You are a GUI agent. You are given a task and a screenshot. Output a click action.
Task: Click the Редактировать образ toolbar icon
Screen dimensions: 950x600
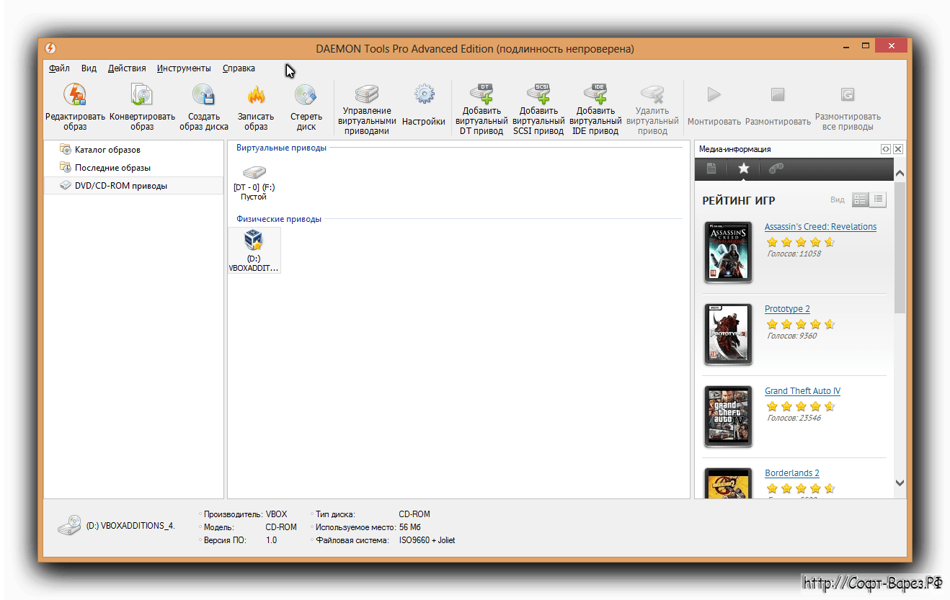pyautogui.click(x=75, y=94)
